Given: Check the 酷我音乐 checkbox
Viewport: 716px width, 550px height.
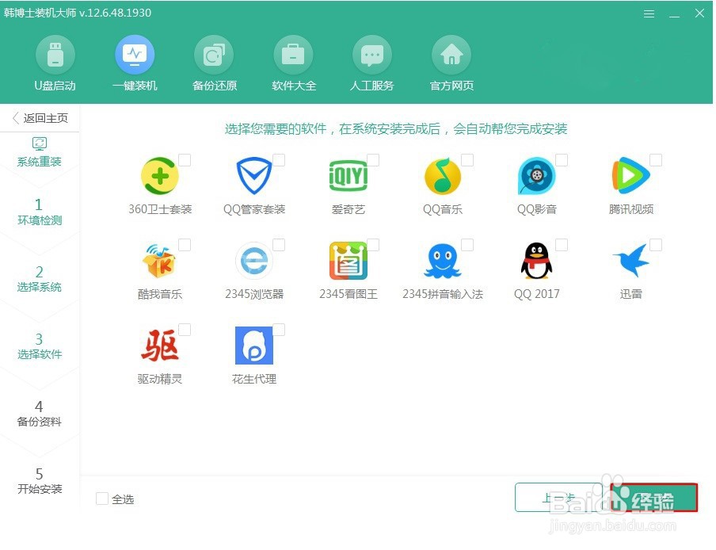Looking at the screenshot, I should point(185,245).
